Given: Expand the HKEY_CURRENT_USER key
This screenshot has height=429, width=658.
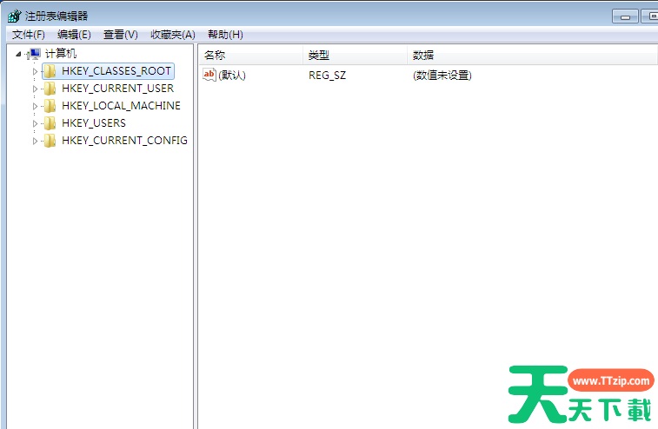Looking at the screenshot, I should tap(36, 89).
